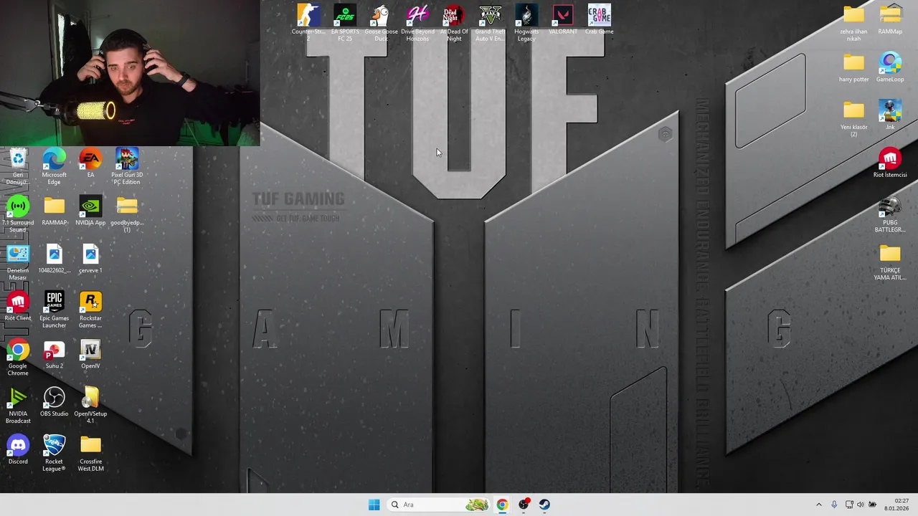Click the Riot İstemcisi shortcut
The image size is (918, 516).
890,158
